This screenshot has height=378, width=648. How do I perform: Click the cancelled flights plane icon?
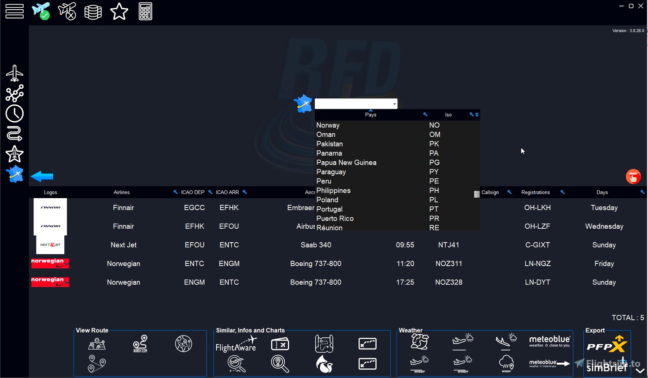click(67, 12)
